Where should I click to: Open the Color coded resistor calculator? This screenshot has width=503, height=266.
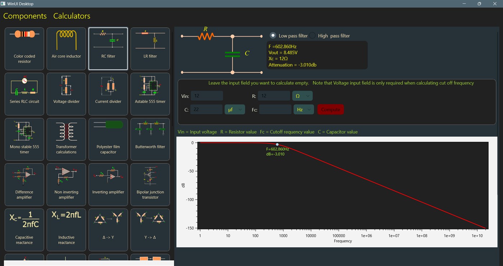point(24,49)
